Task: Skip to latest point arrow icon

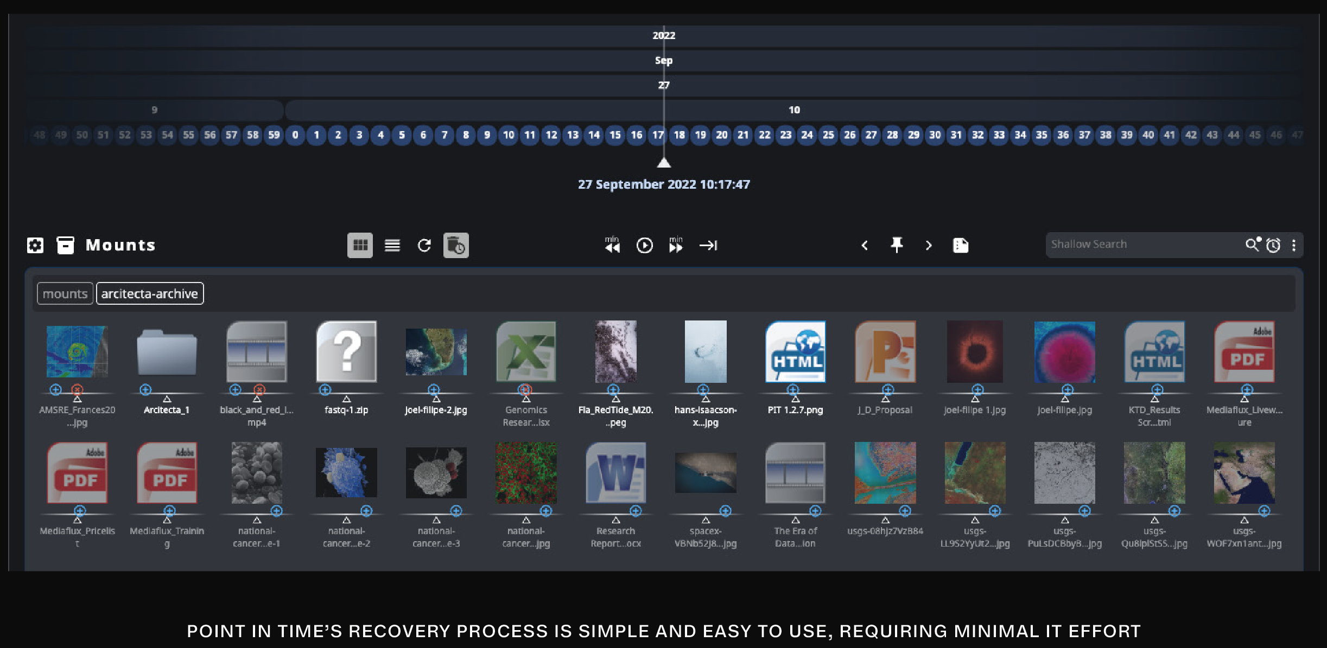Action: point(708,246)
